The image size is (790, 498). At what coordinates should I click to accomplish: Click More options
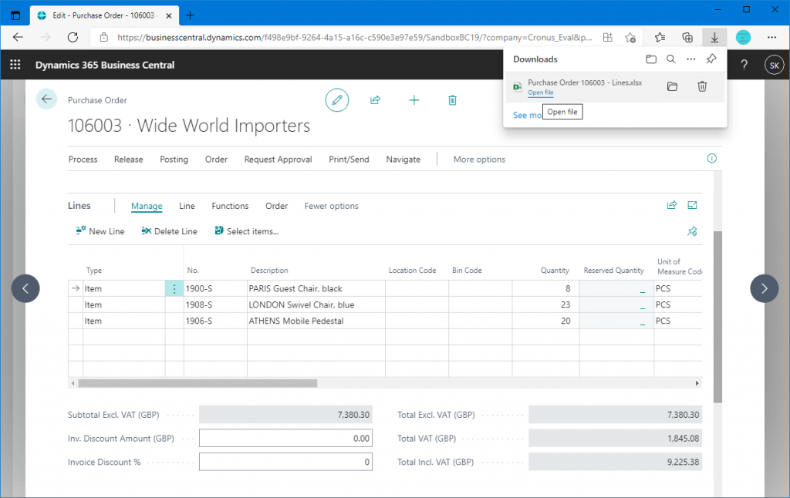tap(479, 159)
